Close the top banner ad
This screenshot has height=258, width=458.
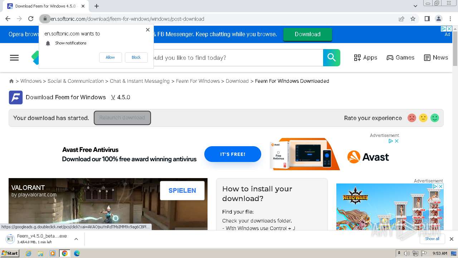pos(449,29)
